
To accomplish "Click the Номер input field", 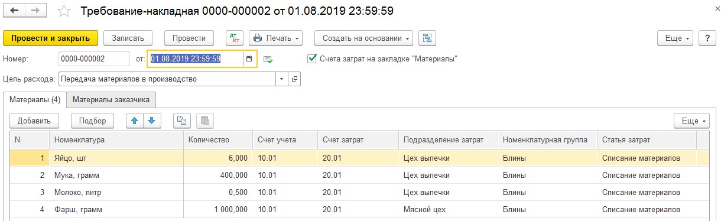I will pos(95,59).
